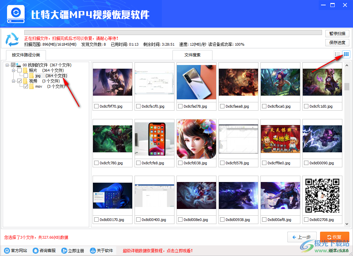Viewport: 353px width, 256px height.
Task: Open the 按文件路径分类 tab
Action: pyautogui.click(x=26, y=55)
